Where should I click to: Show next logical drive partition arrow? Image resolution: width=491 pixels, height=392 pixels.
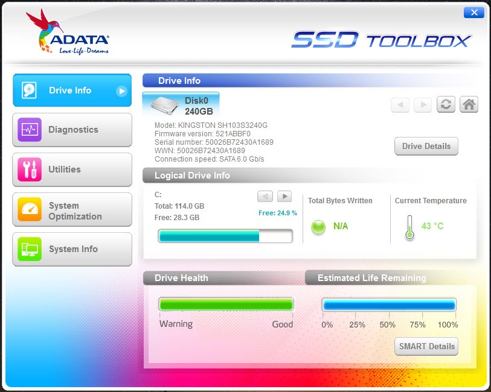click(x=284, y=197)
